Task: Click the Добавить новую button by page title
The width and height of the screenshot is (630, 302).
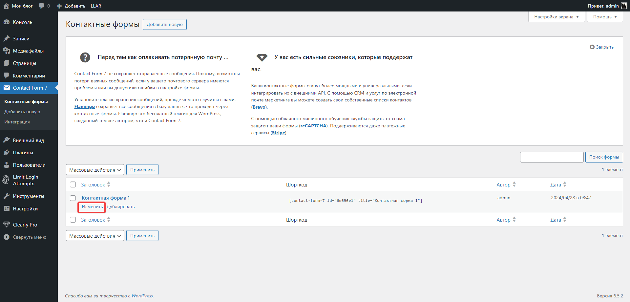Action: click(x=165, y=24)
